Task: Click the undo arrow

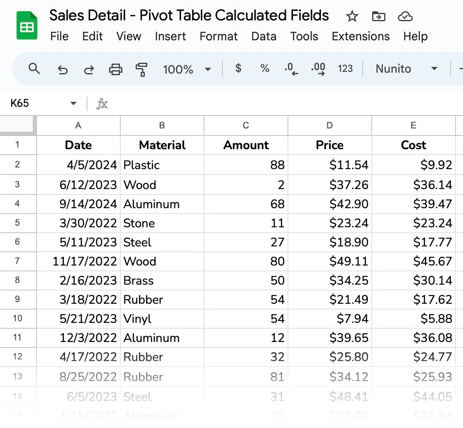Action: [62, 69]
